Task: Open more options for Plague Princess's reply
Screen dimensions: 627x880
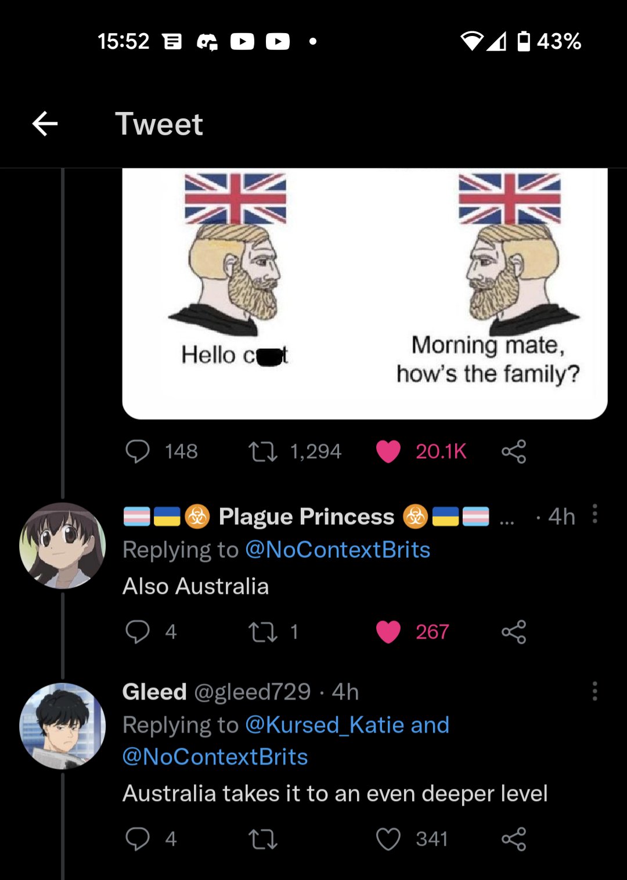Action: 594,514
